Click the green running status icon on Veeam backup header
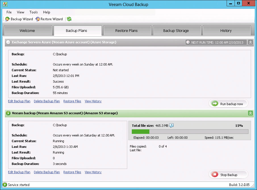257x190 pixels. pyautogui.click(x=8, y=113)
